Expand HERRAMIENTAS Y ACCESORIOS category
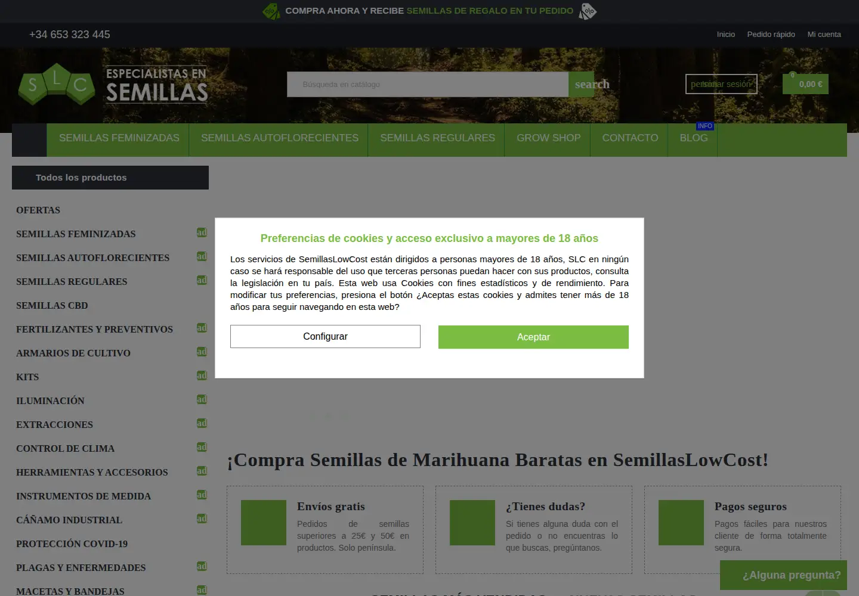Image resolution: width=859 pixels, height=596 pixels. pos(202,471)
